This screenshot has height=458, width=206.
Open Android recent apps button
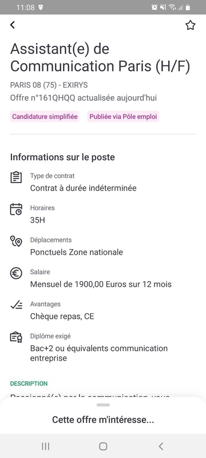(x=46, y=446)
